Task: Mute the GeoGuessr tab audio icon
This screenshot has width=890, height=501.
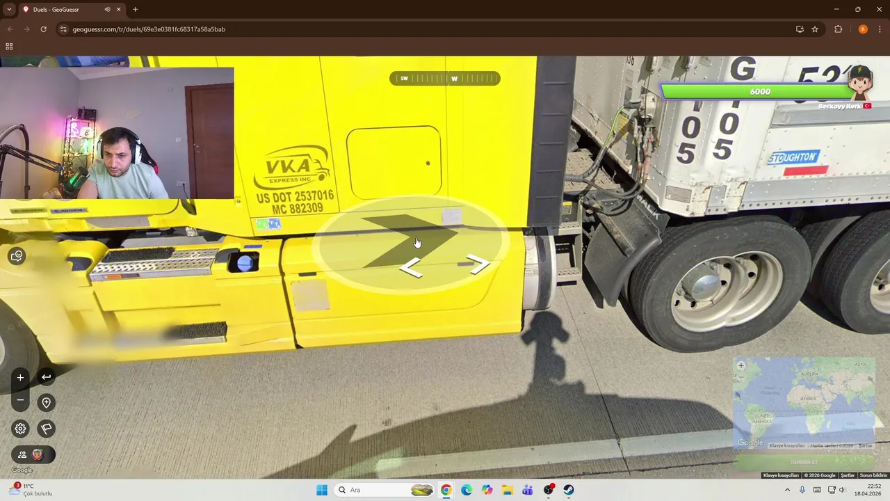Action: pos(107,9)
